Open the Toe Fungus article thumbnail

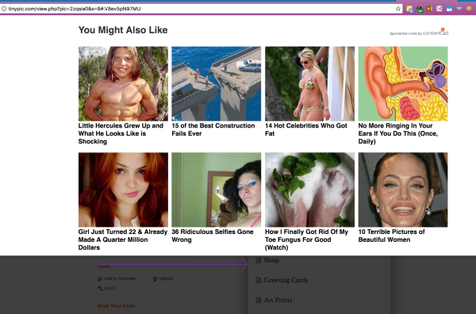click(309, 190)
